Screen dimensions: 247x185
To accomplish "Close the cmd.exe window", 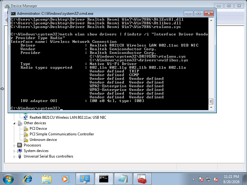I will click(x=209, y=14).
